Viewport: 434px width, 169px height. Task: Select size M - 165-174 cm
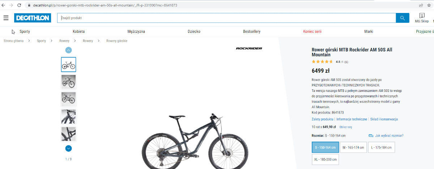(x=353, y=147)
